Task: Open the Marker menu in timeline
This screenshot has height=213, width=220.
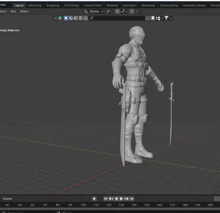Action: [8, 199]
